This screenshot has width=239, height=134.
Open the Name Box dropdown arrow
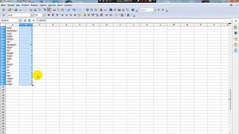pos(20,20)
